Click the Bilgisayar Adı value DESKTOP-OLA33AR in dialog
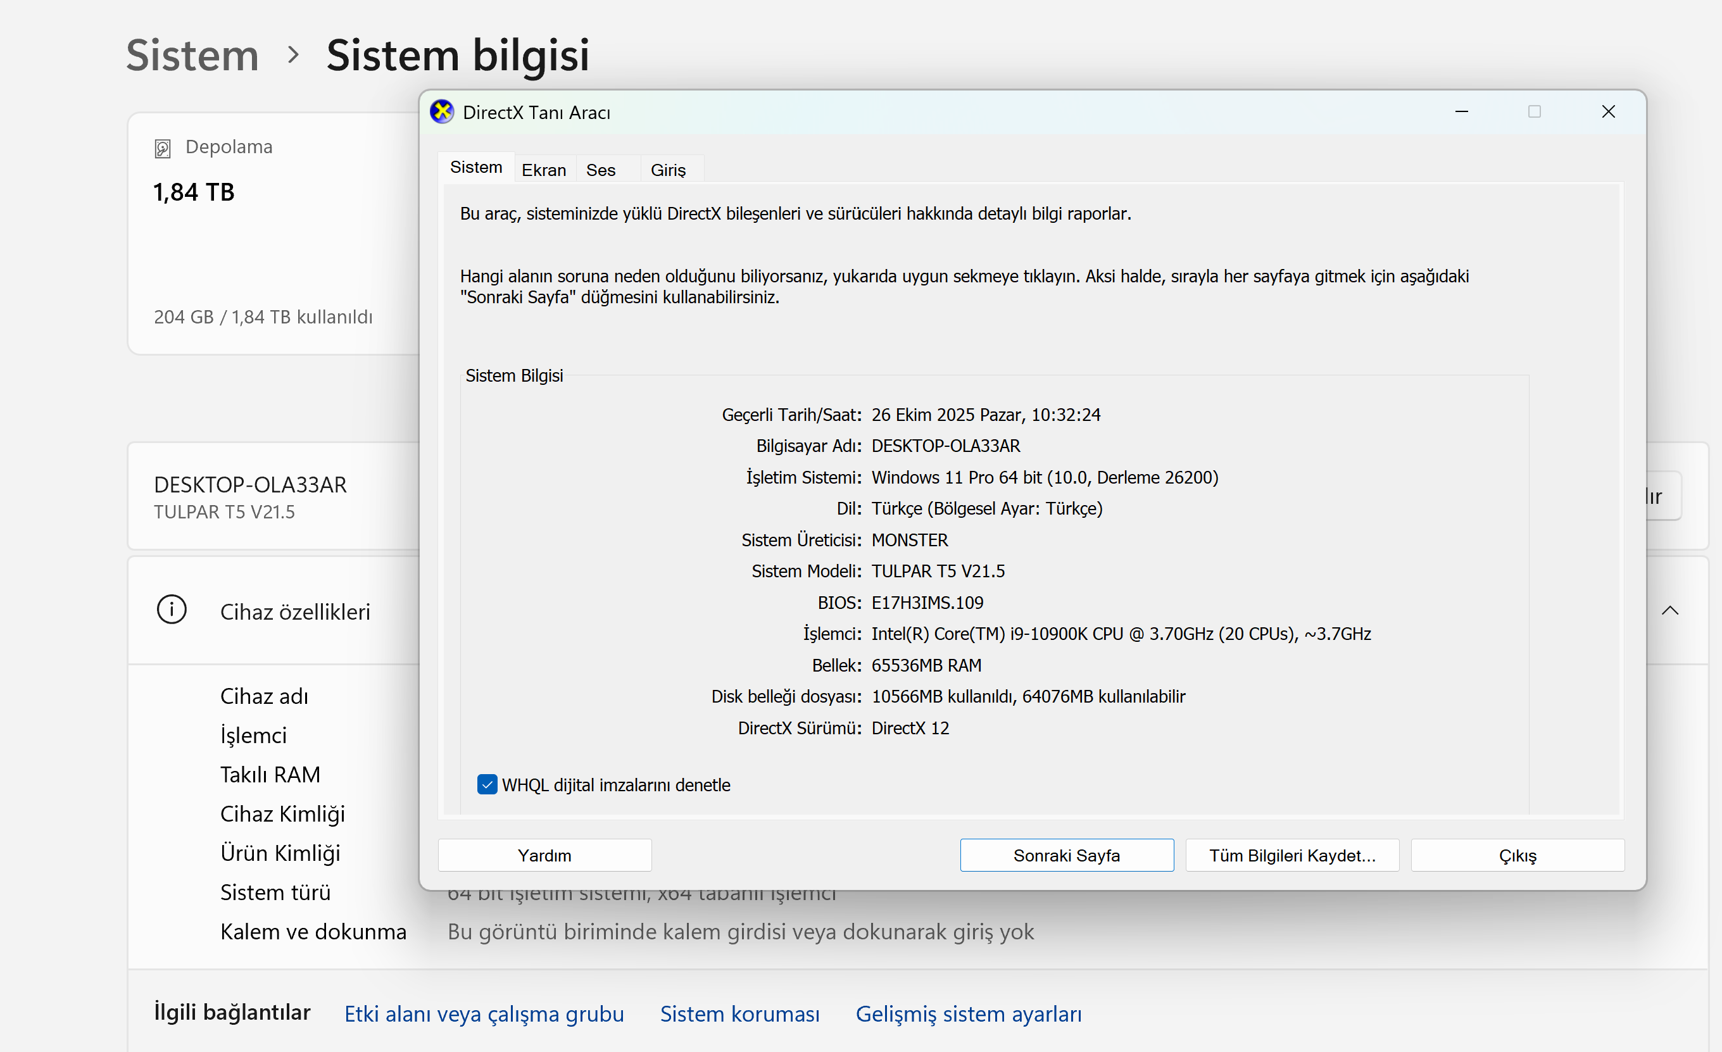The image size is (1722, 1052). (x=946, y=446)
